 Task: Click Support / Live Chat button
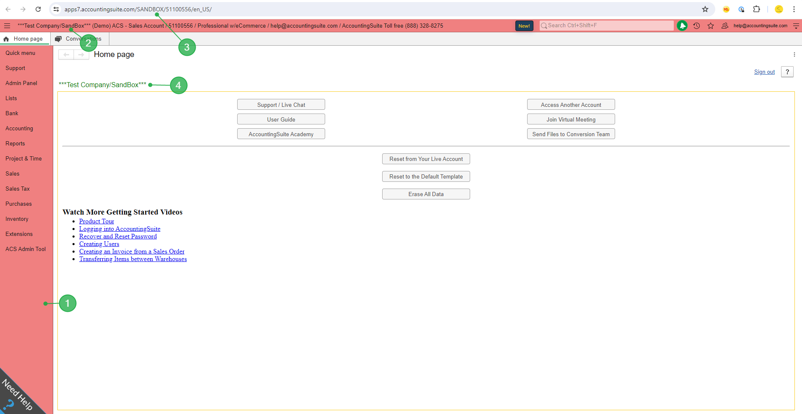tap(281, 105)
